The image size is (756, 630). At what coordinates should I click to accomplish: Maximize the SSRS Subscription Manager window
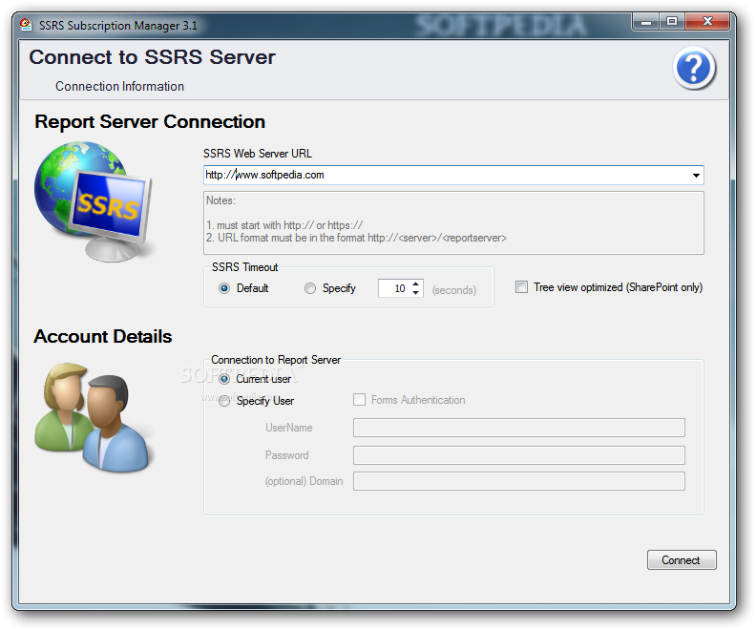click(x=672, y=22)
